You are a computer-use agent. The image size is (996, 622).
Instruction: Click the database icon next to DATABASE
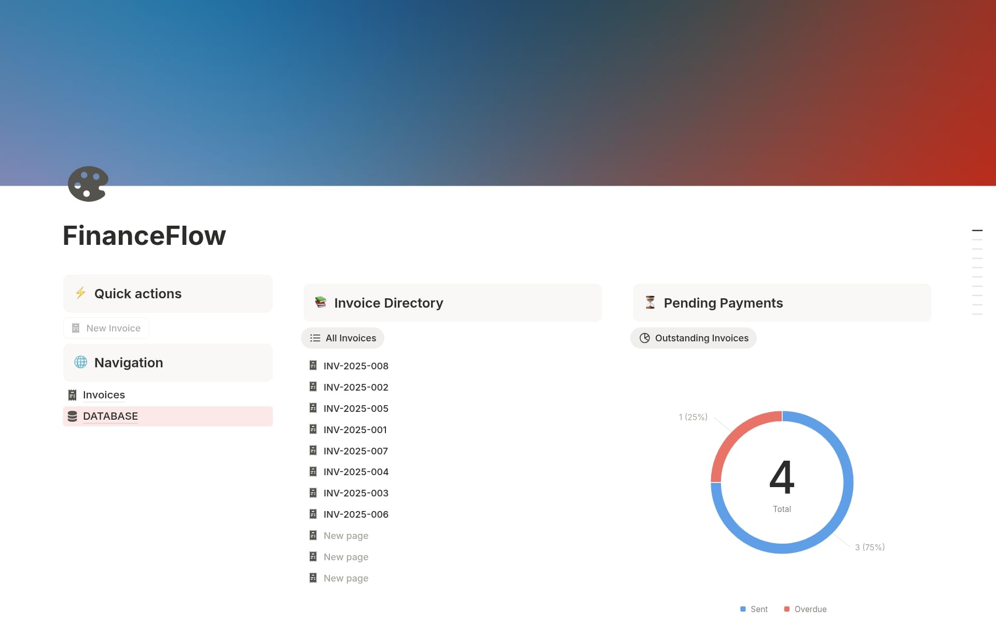[72, 416]
